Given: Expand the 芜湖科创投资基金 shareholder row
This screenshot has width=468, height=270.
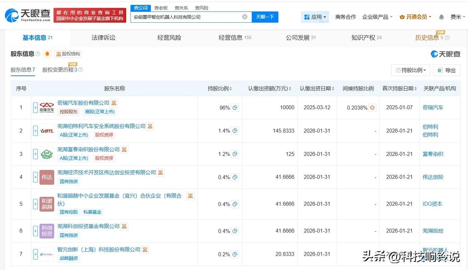Looking at the screenshot, I should coord(35,231).
